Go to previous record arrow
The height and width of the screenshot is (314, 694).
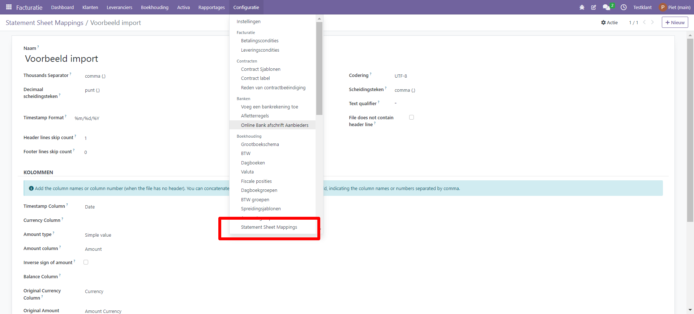point(644,22)
